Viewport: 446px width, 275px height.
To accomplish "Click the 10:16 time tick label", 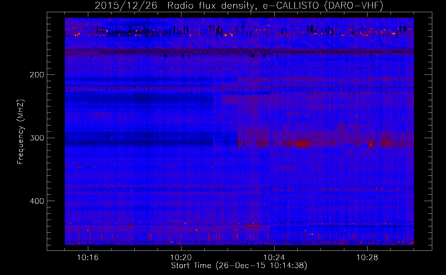I will pos(88,258).
